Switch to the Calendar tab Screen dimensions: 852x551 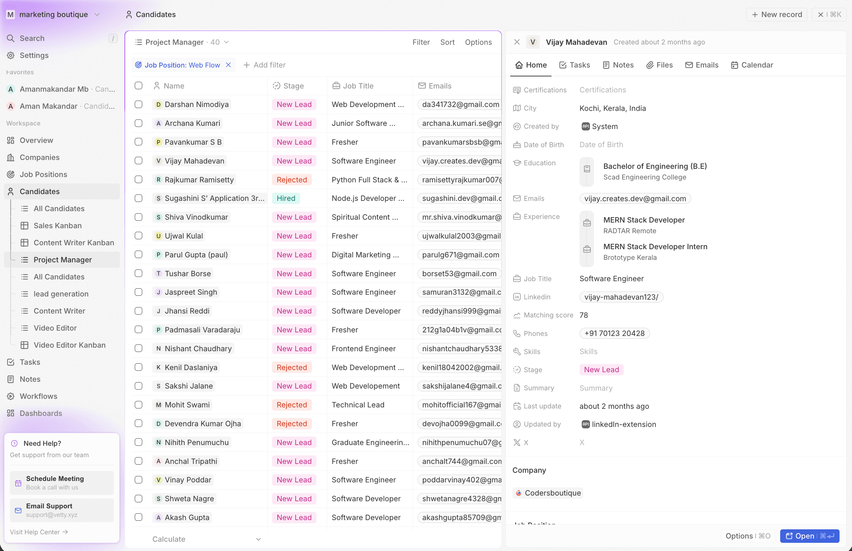point(752,65)
